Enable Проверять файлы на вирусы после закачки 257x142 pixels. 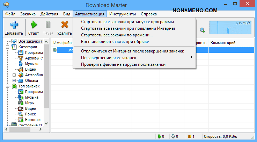[123, 64]
